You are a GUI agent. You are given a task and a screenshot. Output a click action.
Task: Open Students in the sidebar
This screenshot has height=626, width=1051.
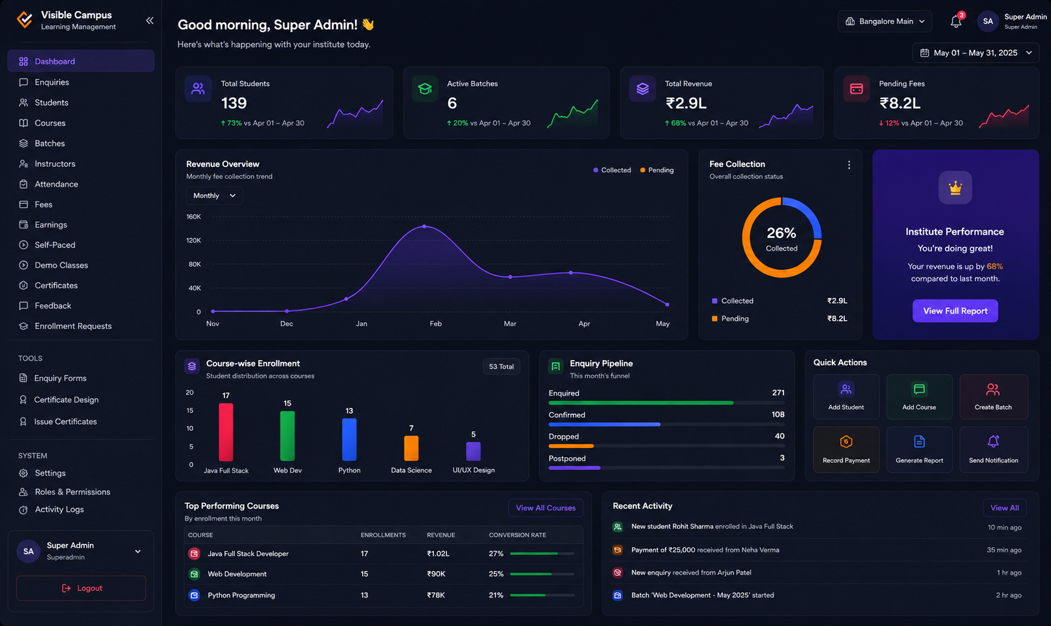(81, 102)
